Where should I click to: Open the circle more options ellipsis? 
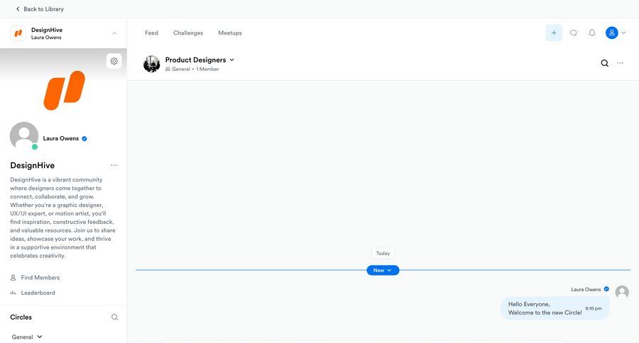tap(621, 63)
